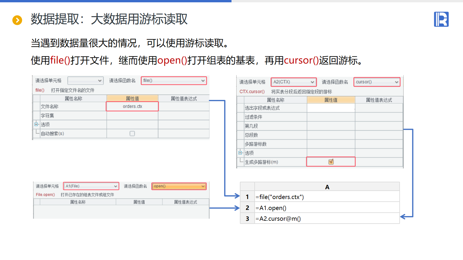This screenshot has width=463, height=260.
Task: Click the 请选择函数名 label beside open() dropdown
Action: 135,186
